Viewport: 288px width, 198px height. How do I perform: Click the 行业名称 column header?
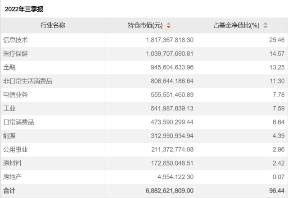pos(53,25)
